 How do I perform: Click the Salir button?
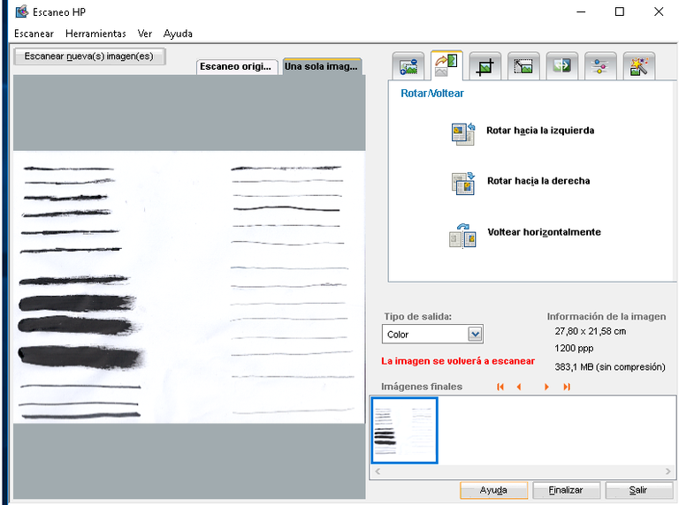637,490
